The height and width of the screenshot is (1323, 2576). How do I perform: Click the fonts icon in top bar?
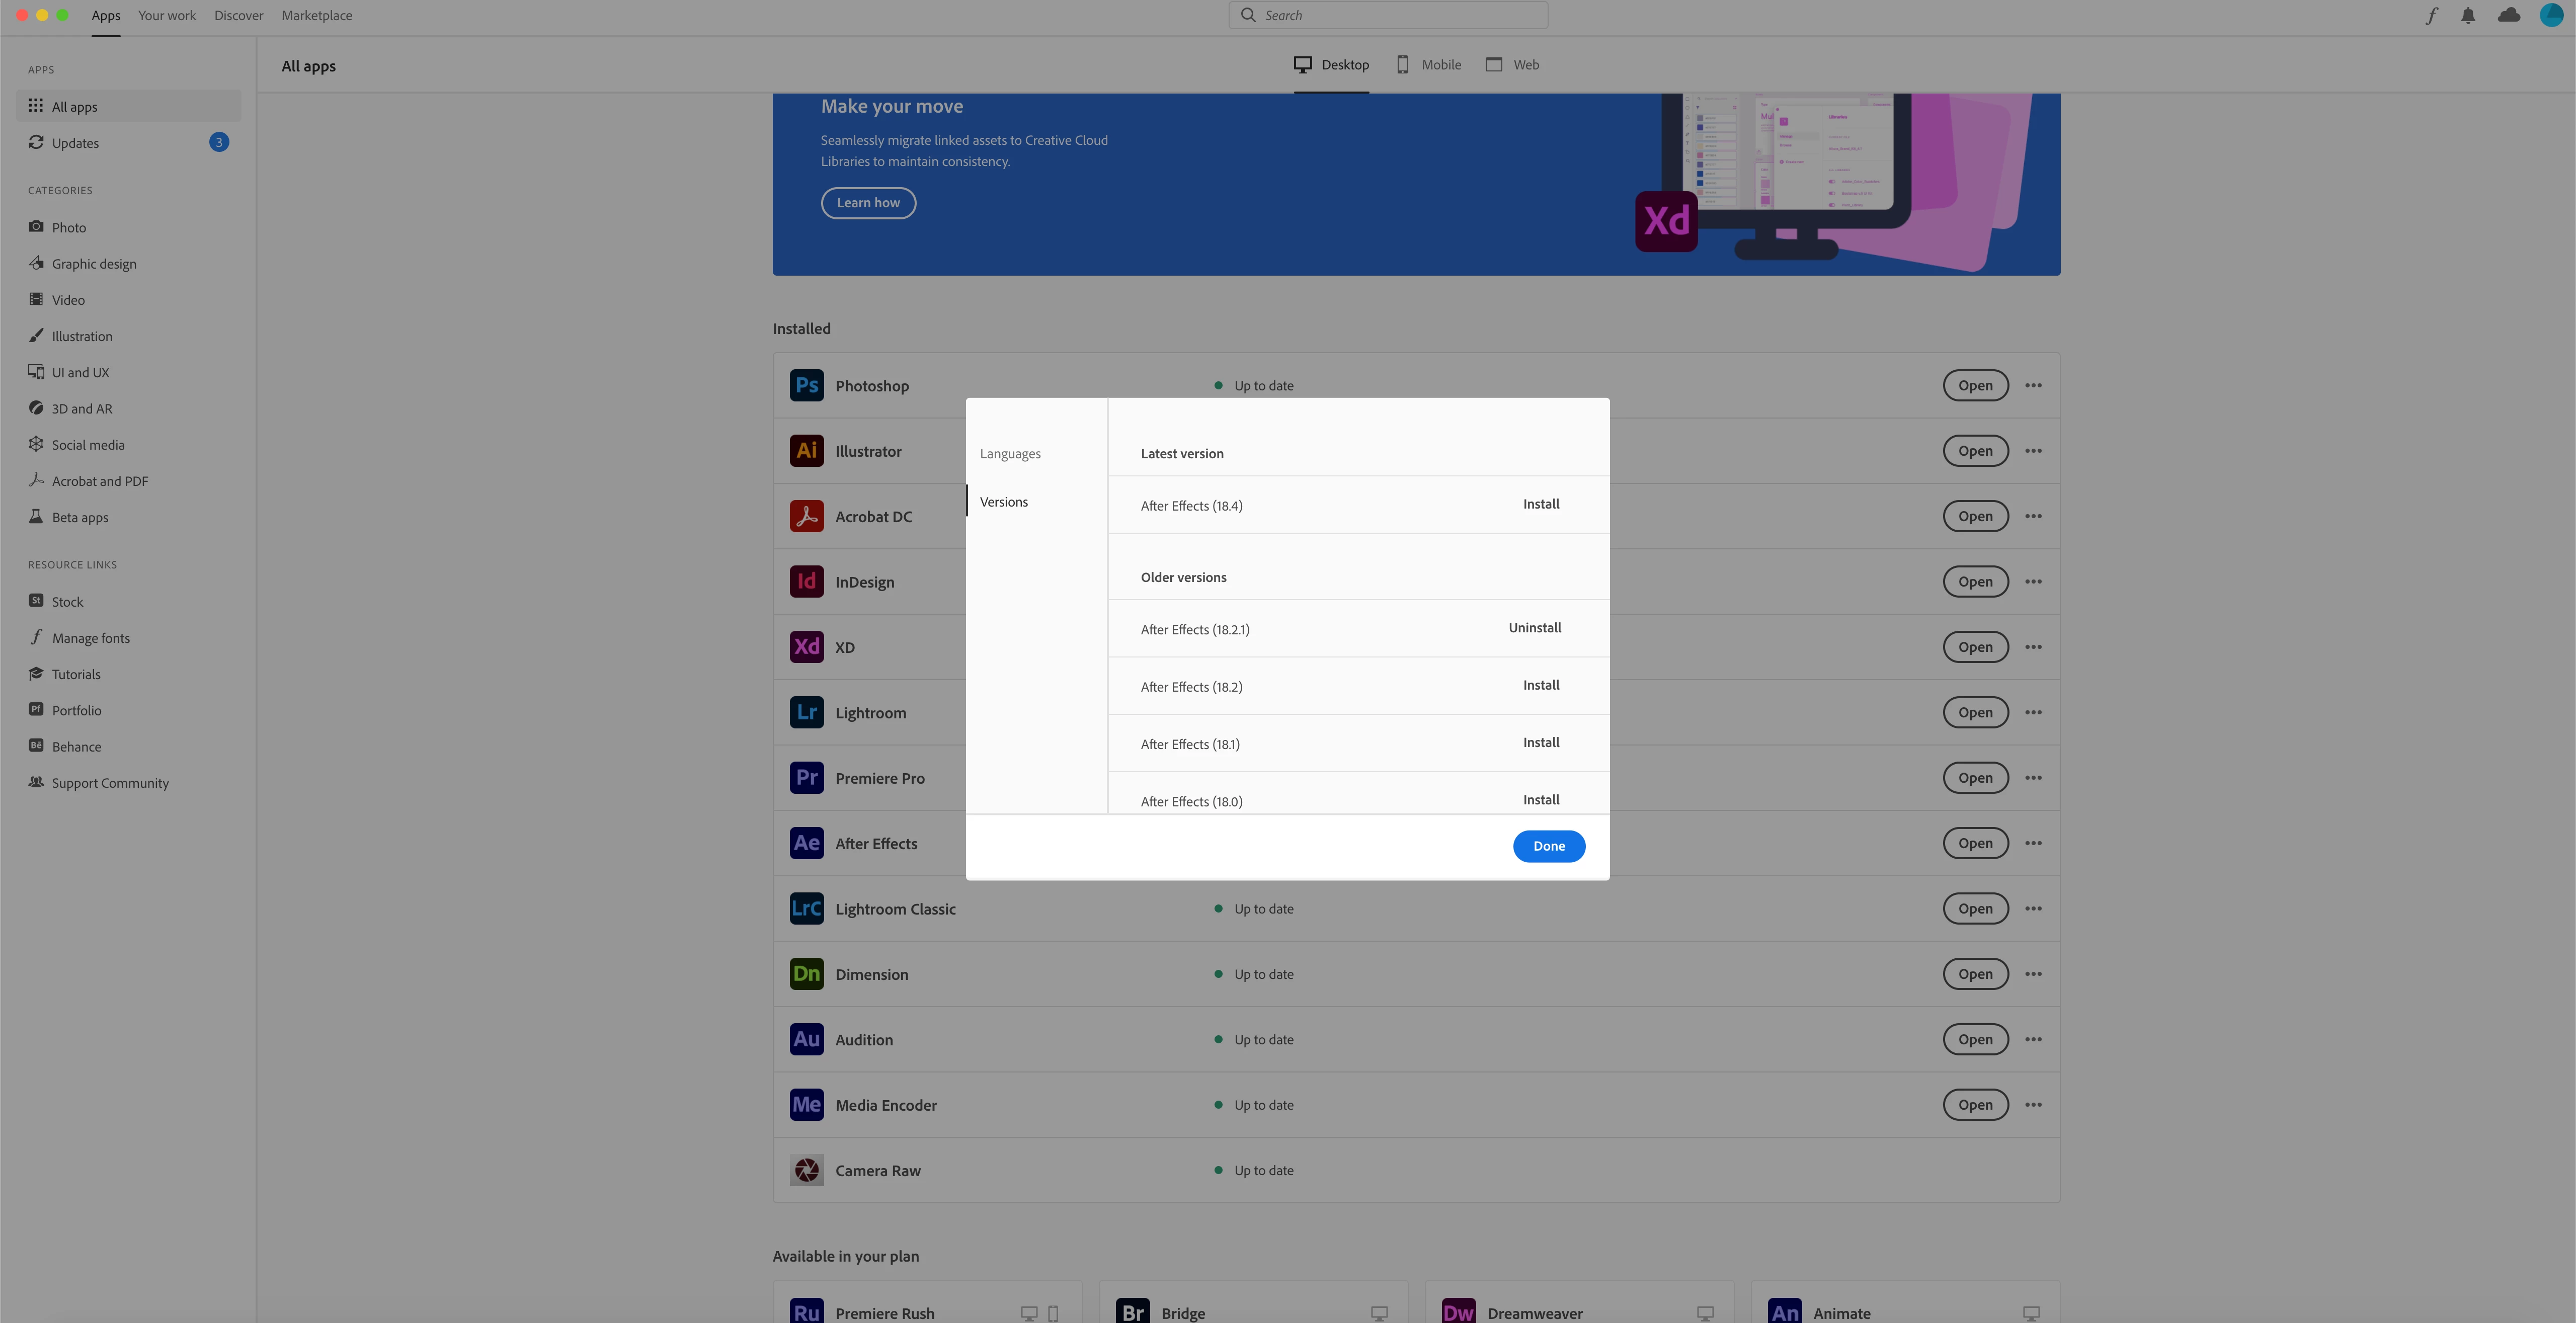2431,15
